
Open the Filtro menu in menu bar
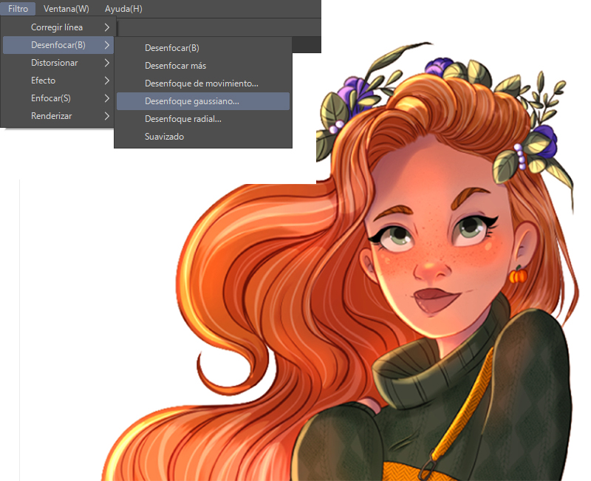[x=18, y=9]
